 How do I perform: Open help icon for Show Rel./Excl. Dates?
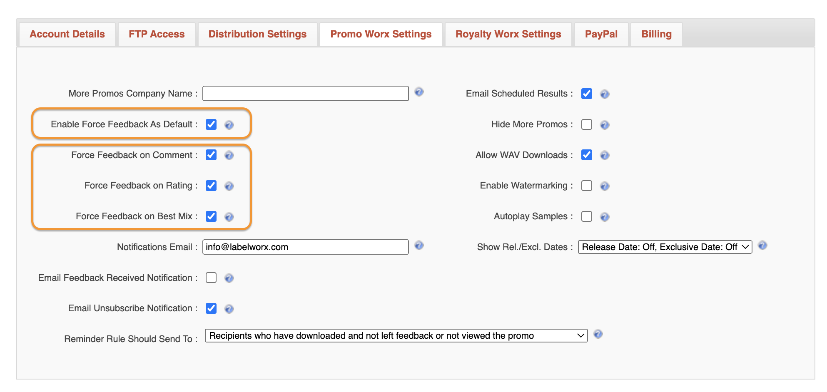point(762,246)
